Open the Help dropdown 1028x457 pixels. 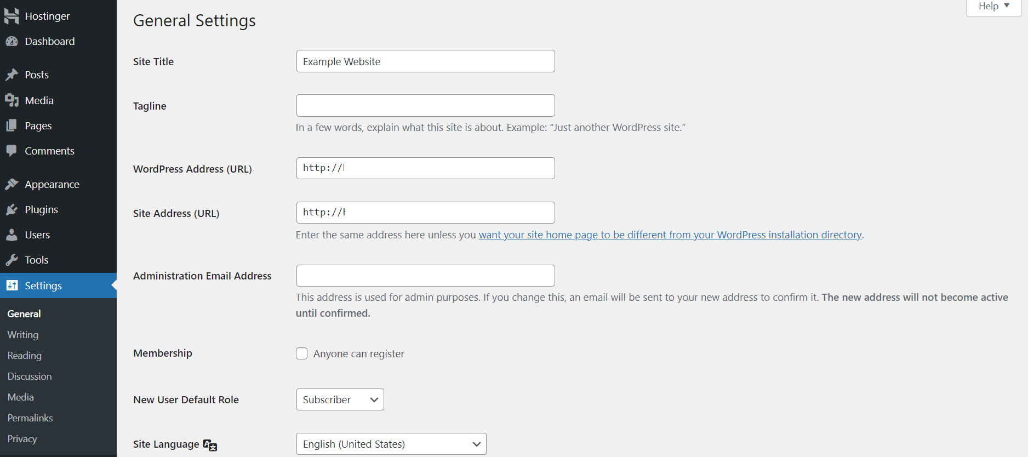(993, 6)
